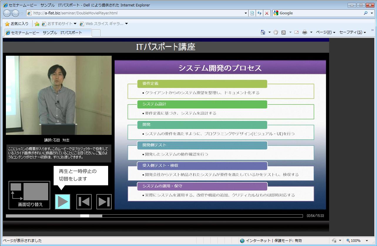
Task: Open the RSS feeds icon
Action: click(284, 32)
